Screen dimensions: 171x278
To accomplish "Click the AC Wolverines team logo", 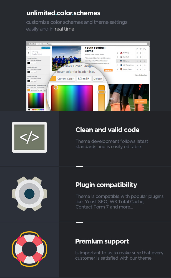I will click(x=121, y=65).
